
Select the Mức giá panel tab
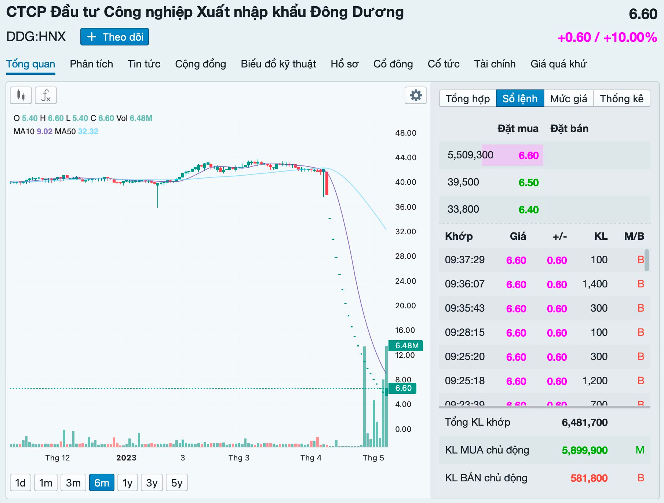(x=569, y=99)
